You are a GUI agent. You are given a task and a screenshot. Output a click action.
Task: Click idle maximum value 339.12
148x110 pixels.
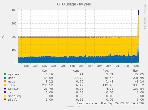point(138,85)
